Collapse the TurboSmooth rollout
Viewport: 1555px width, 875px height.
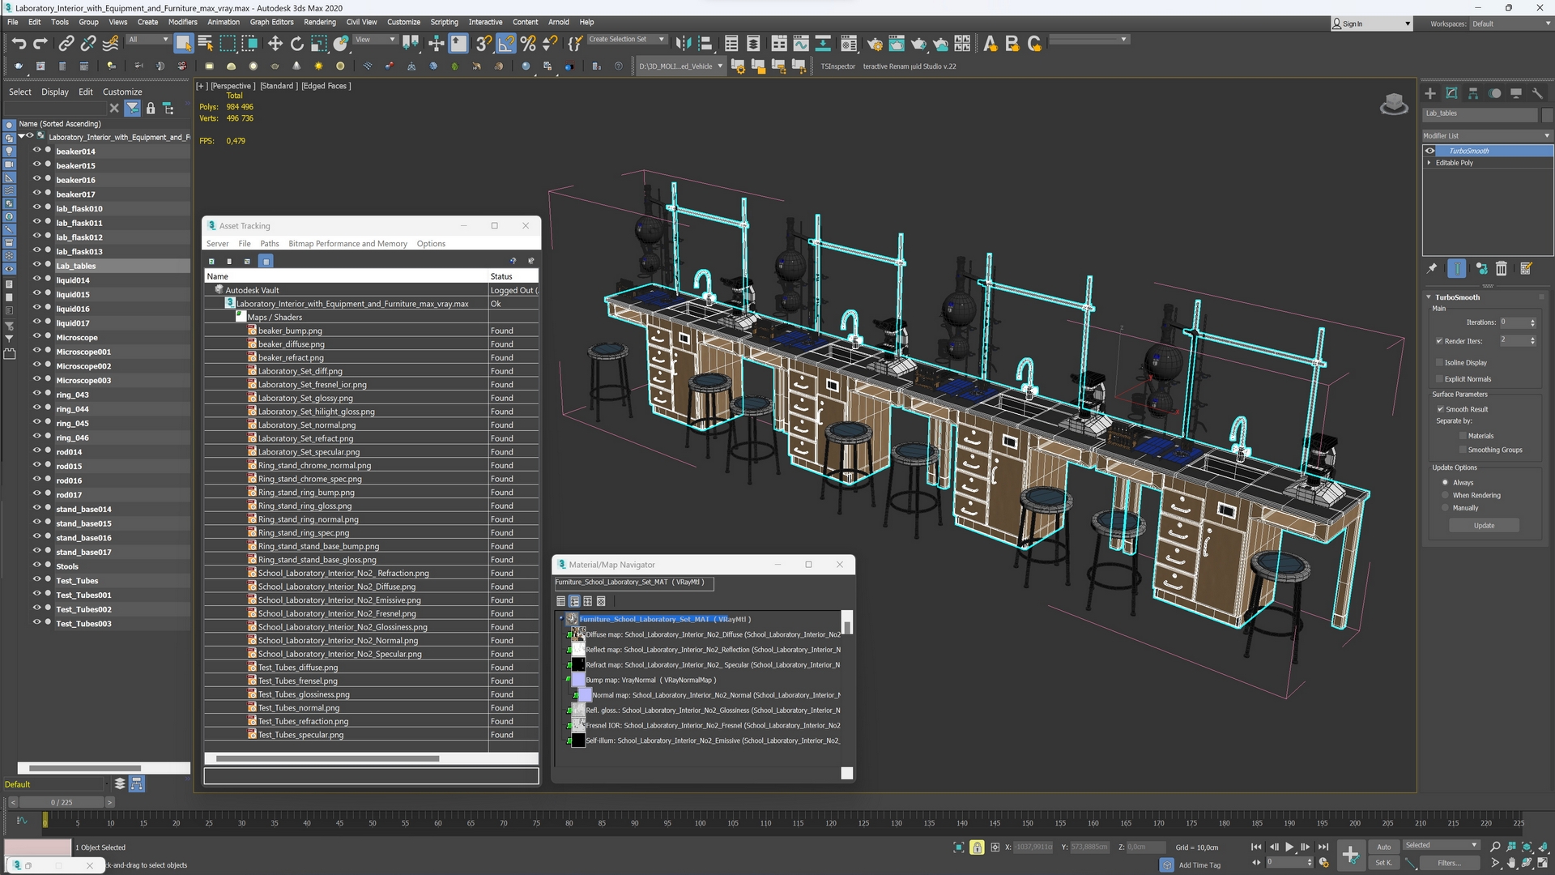pyautogui.click(x=1429, y=297)
